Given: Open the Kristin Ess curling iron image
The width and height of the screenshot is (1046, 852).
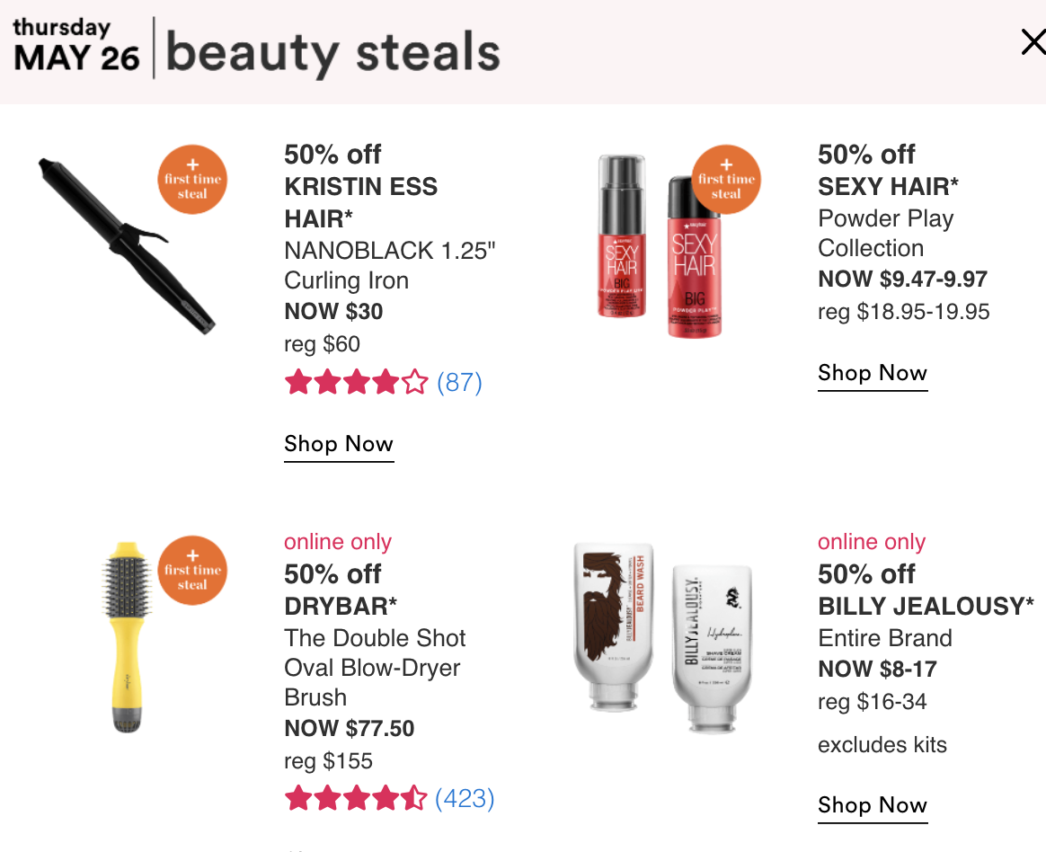Looking at the screenshot, I should coord(127,246).
